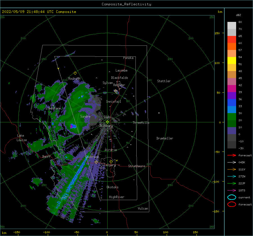
Task: Click the yellow diamond marker above Calgary label
Action: [x=111, y=162]
